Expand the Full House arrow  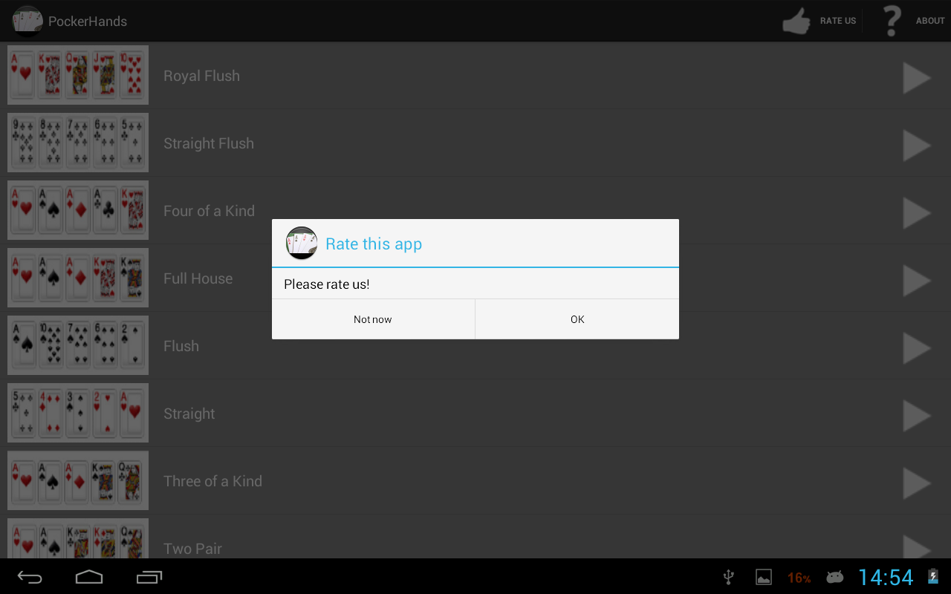click(917, 281)
